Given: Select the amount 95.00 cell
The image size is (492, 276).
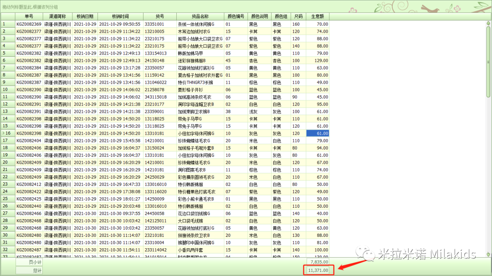Looking at the screenshot, I should pyautogui.click(x=318, y=104).
